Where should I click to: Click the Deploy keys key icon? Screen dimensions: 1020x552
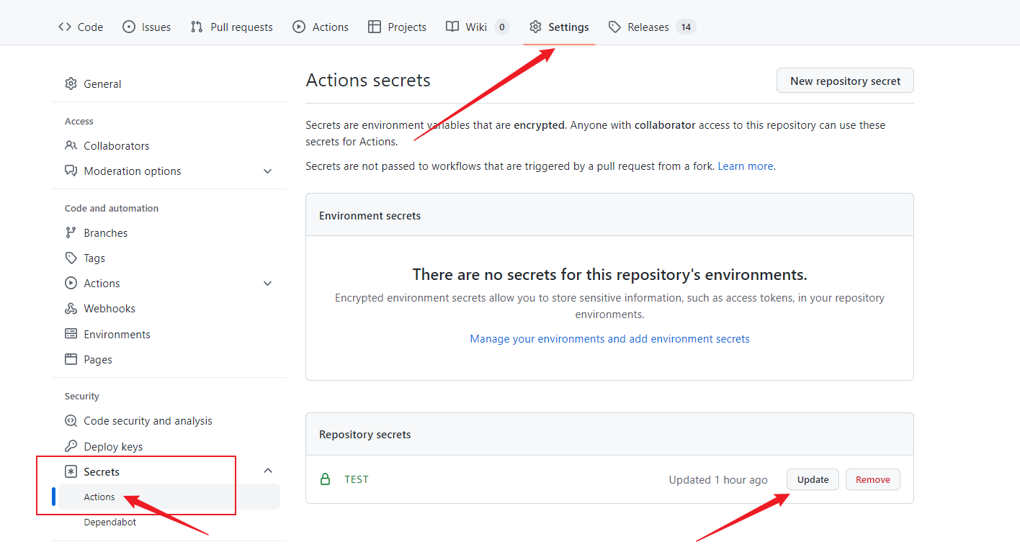coord(71,446)
